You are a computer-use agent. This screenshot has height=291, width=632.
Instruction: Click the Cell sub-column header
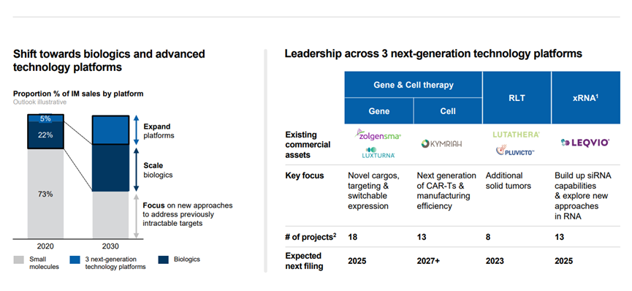448,111
